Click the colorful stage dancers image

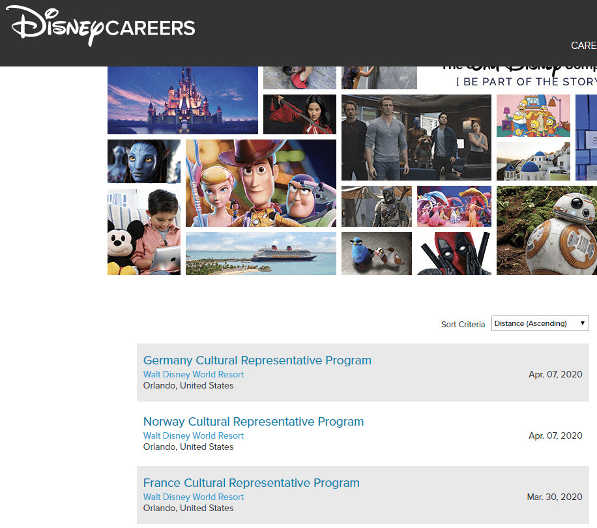[x=454, y=207]
